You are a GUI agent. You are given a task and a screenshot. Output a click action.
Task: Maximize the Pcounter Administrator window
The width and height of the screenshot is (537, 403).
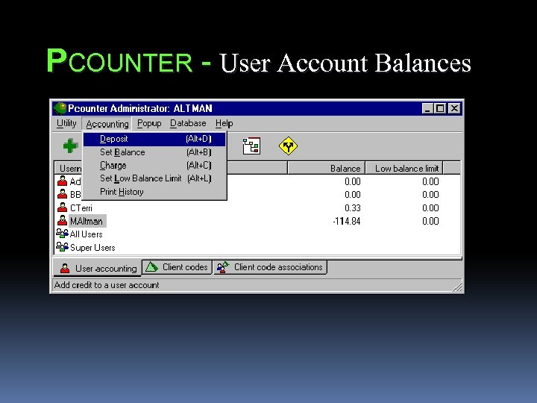[x=440, y=109]
